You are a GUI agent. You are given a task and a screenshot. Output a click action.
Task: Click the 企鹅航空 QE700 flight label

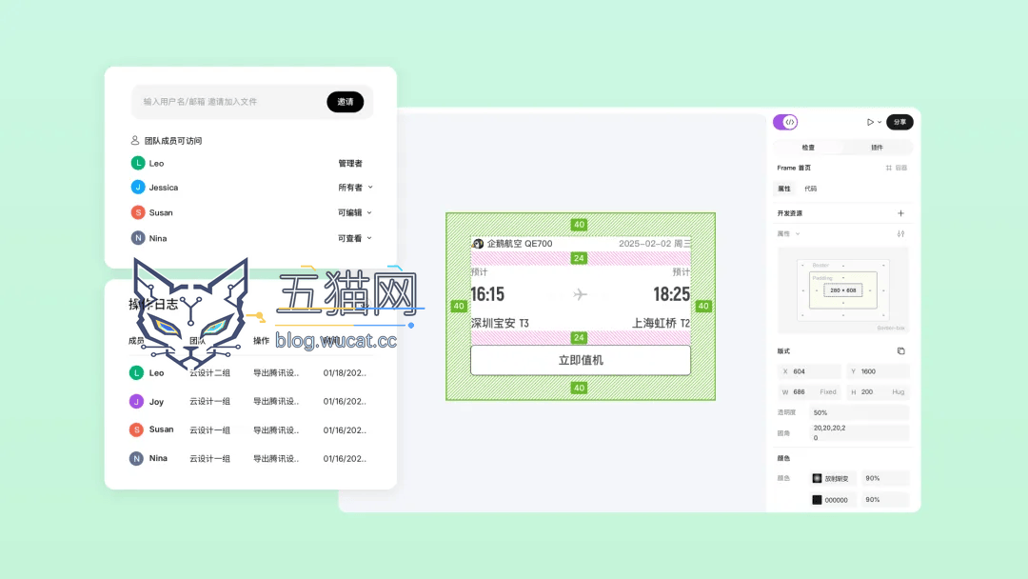[x=520, y=243]
